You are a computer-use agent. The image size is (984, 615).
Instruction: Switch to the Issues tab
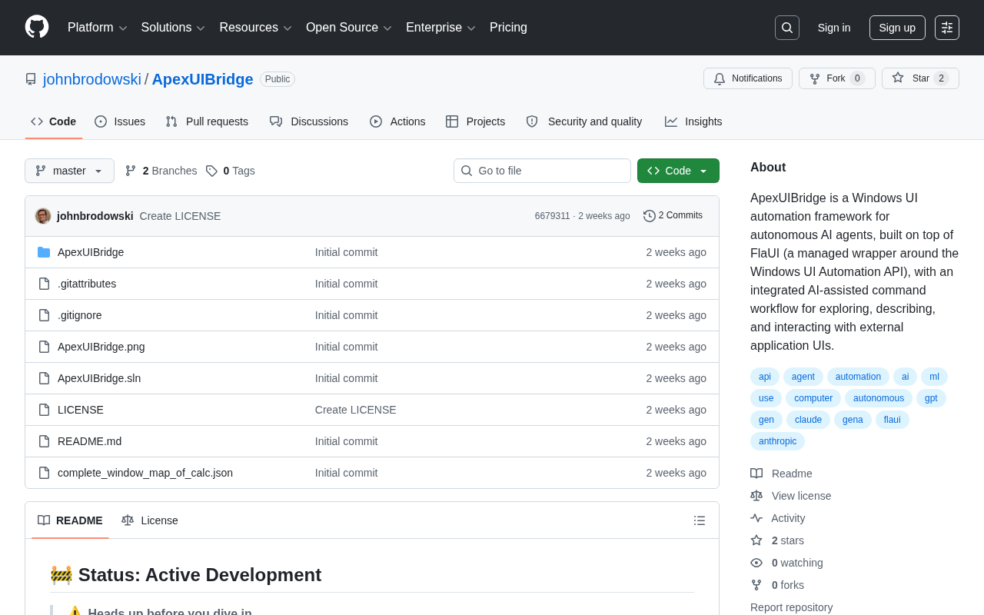[120, 121]
